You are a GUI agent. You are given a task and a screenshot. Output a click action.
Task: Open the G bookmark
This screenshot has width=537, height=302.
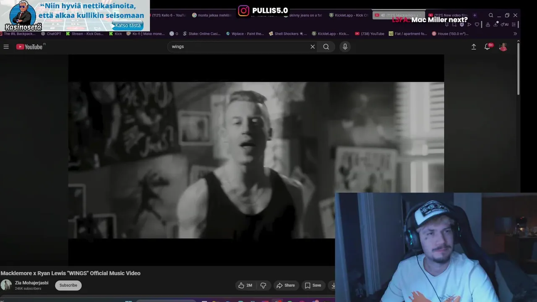tap(174, 34)
